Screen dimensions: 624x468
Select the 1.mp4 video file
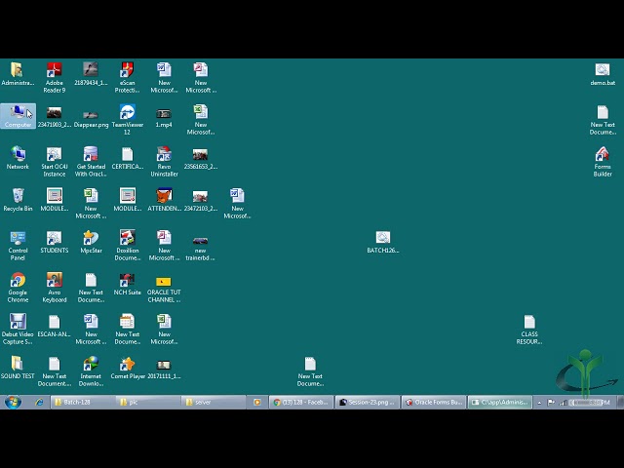point(164,119)
